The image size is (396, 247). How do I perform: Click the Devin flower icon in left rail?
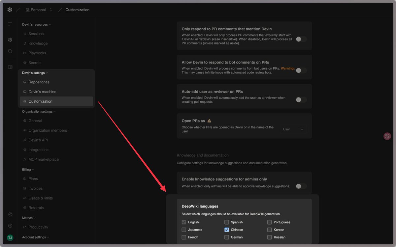tap(10, 40)
